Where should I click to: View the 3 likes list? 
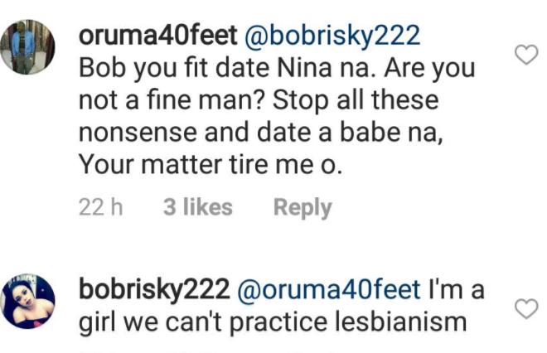(197, 207)
